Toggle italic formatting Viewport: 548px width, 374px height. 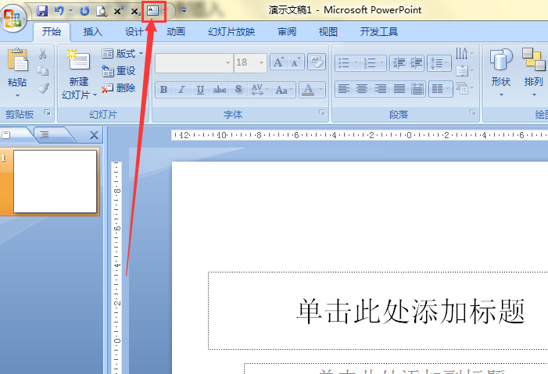coord(181,90)
